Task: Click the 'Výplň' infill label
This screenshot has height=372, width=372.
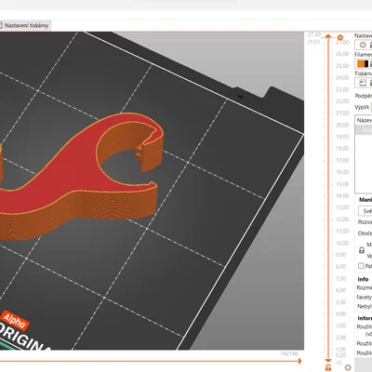Action: 362,107
